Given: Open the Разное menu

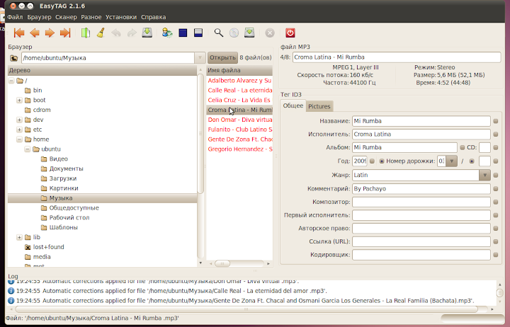Looking at the screenshot, I should click(91, 17).
